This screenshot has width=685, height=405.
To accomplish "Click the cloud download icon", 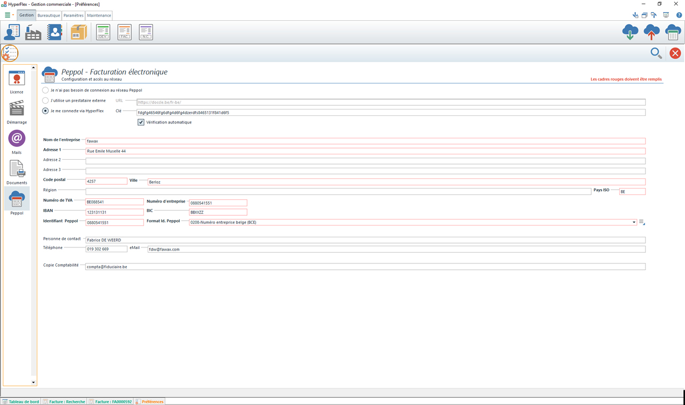I will click(630, 33).
